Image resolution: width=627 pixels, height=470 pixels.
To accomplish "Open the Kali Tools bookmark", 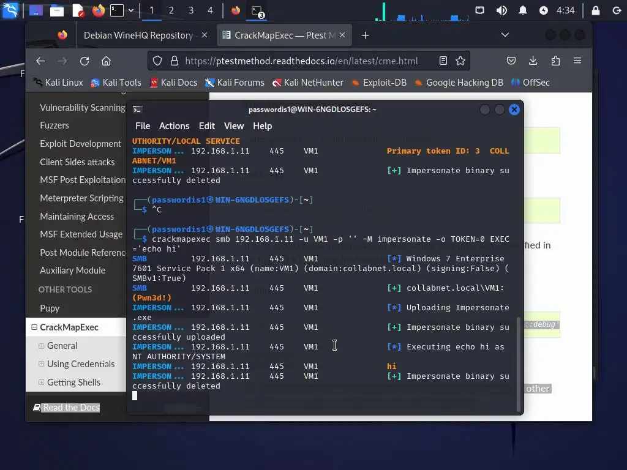I will tap(116, 83).
